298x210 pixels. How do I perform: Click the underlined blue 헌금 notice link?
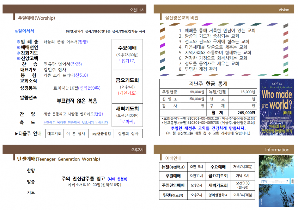tap(76, 122)
